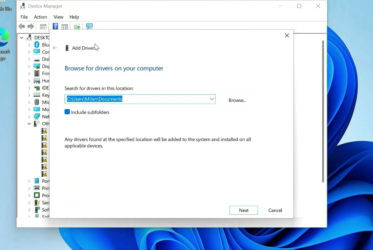Uncheck the Include subfolders checkbox

point(67,112)
